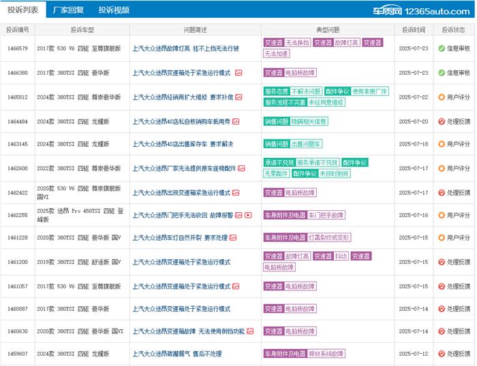
Task: Click the 承诺不兑现 服务承诺不兑现 tag
Action: (x=301, y=163)
